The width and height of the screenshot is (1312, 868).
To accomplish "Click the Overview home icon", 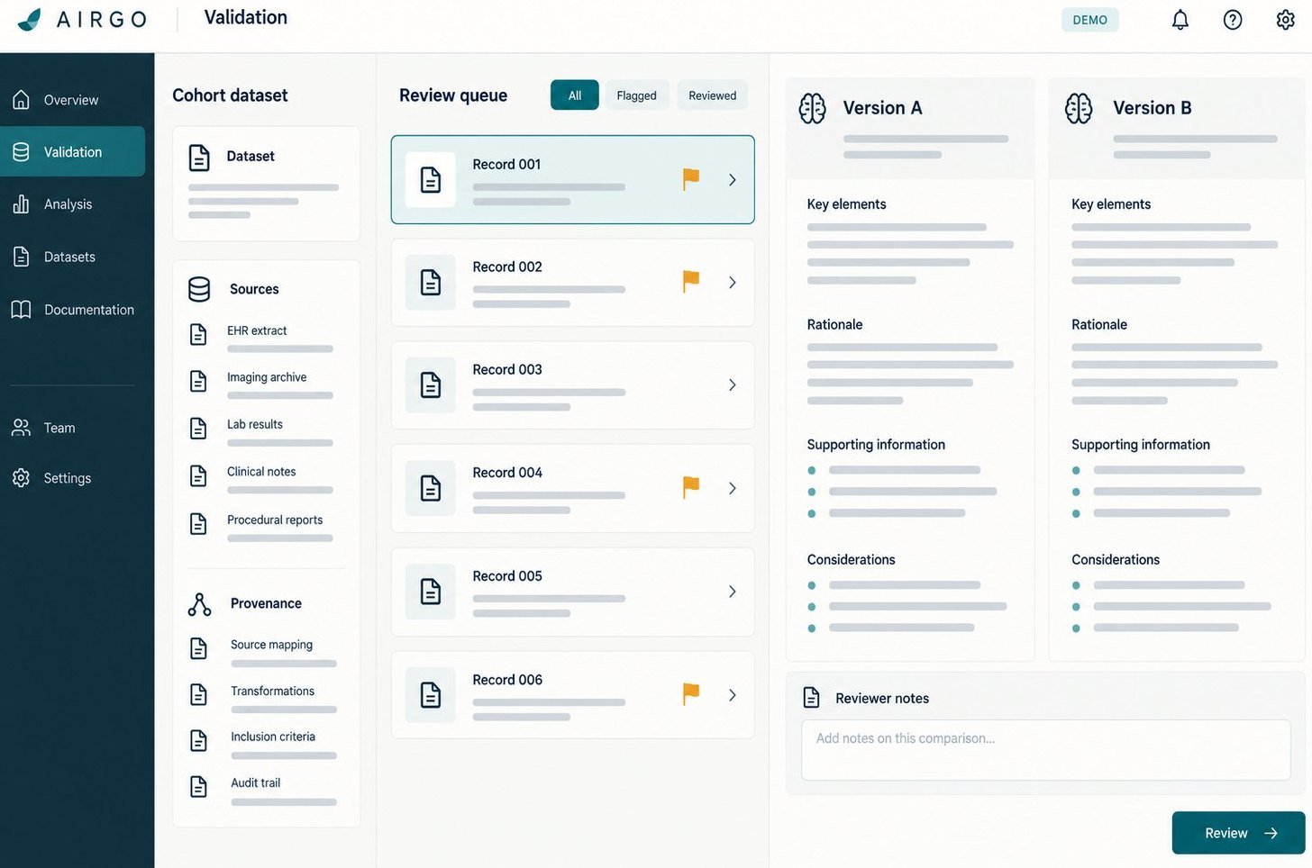I will point(22,100).
